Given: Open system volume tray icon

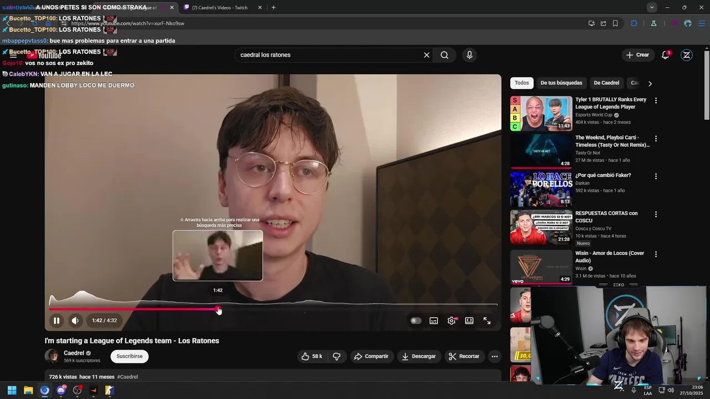Looking at the screenshot, I should click(671, 390).
